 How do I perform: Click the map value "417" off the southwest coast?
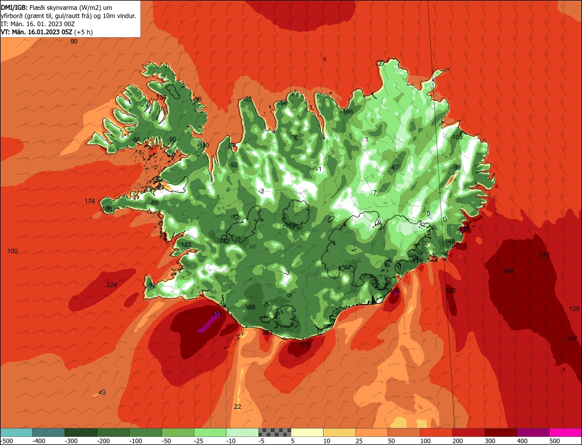point(217,315)
